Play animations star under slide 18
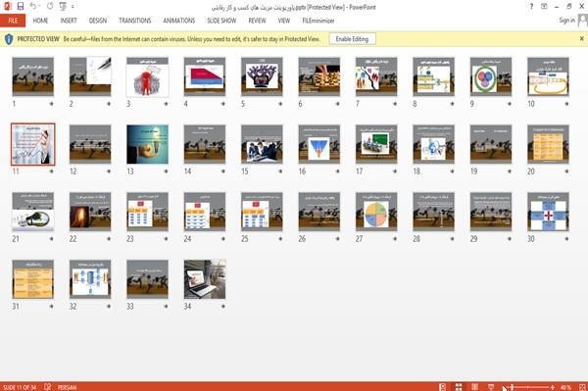 [x=452, y=171]
